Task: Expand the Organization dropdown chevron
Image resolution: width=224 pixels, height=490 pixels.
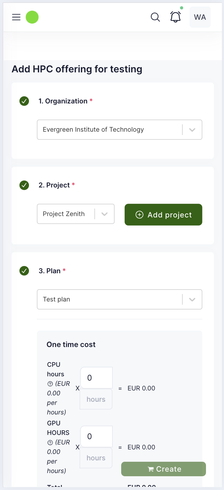Action: [192, 130]
